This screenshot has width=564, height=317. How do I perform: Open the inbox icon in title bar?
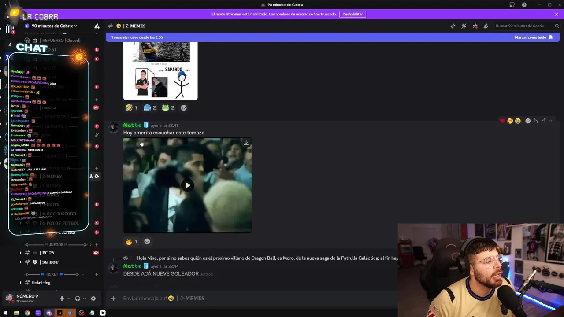pos(512,5)
